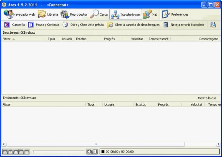Sort downloads by Usuaris column
Screen dimensions: 222x157
click(x=67, y=39)
